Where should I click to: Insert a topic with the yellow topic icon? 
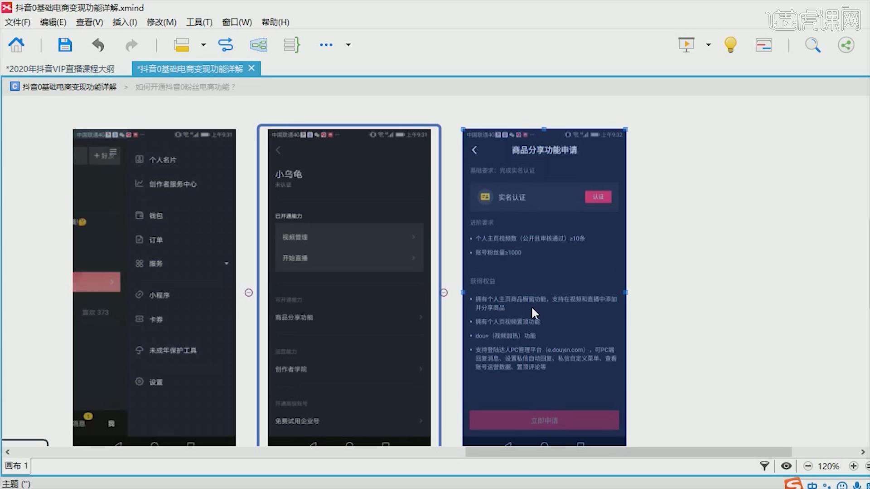click(182, 45)
